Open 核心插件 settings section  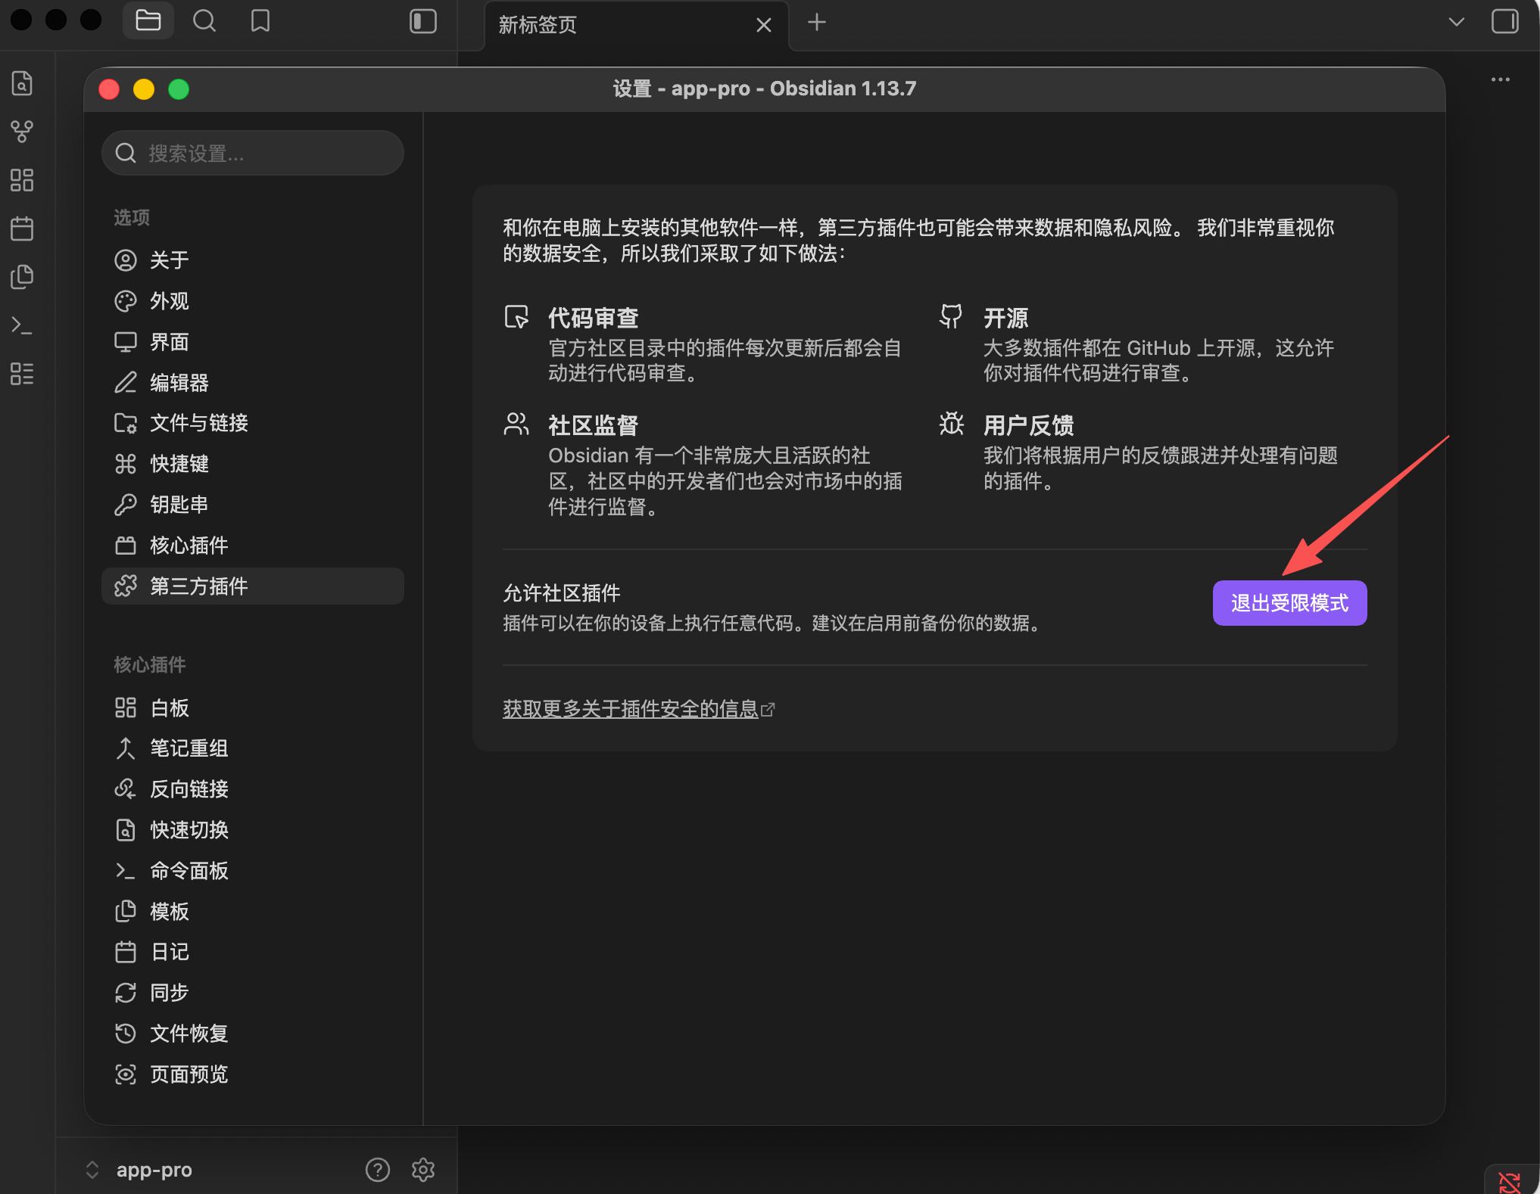tap(253, 546)
